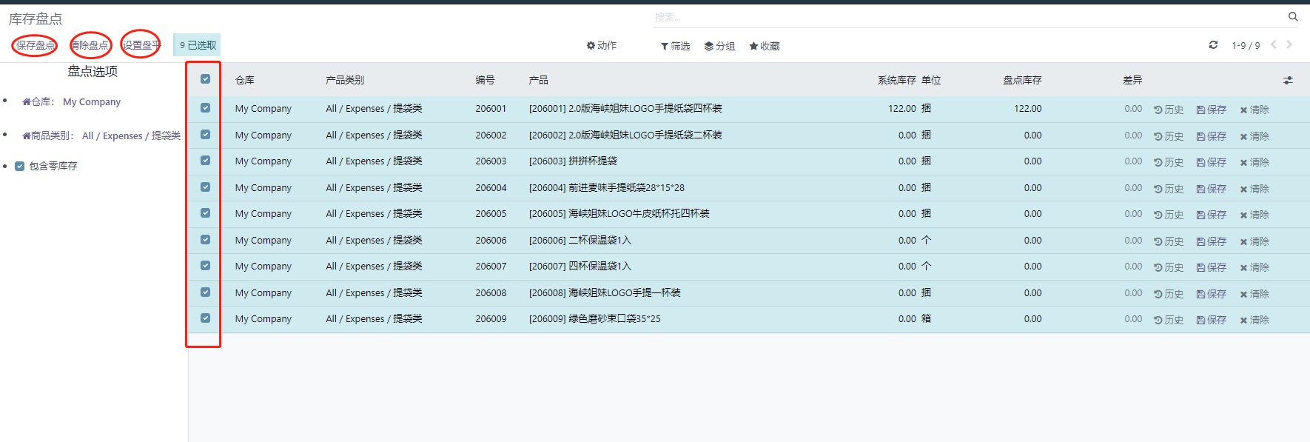The height and width of the screenshot is (442, 1310).
Task: Toggle the 包含零库存 checkbox
Action: click(20, 167)
